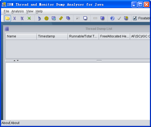Open help with the question mark icon

(112, 18)
